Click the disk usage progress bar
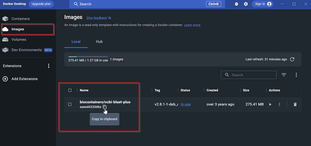This screenshot has height=146, width=311. (88, 57)
